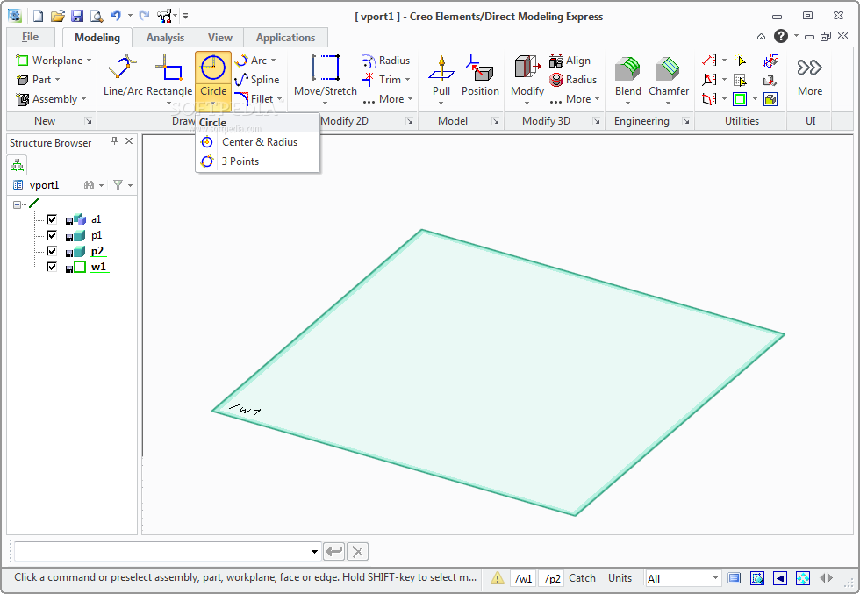Screen dimensions: 860x594
Task: Uncheck the p1 part checkbox
Action: (52, 235)
